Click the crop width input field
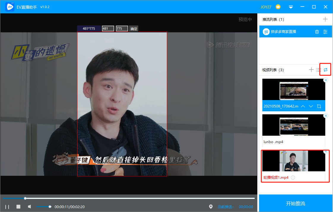 click(108, 29)
